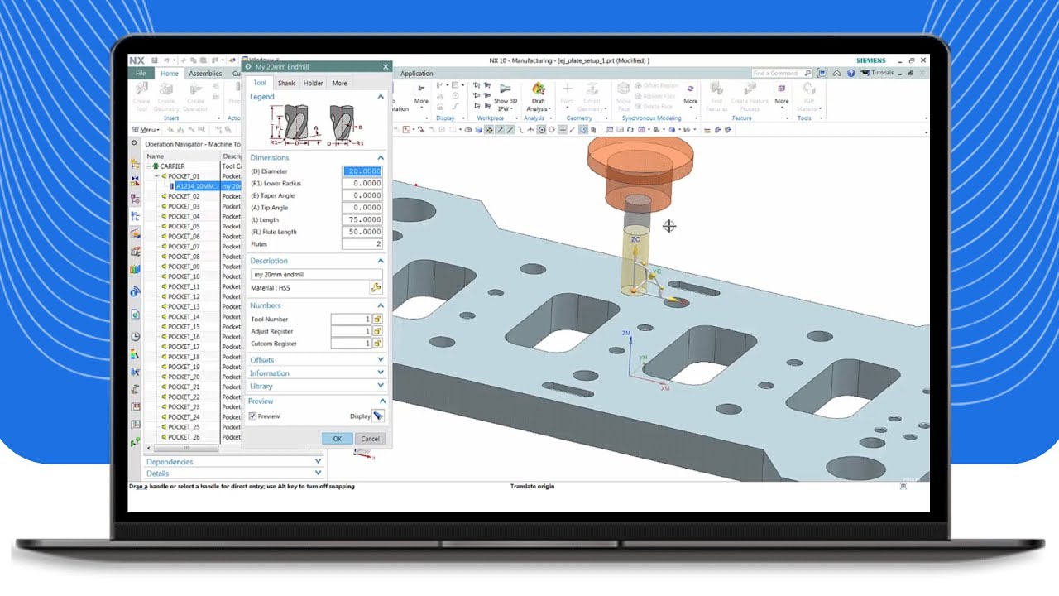The height and width of the screenshot is (596, 1059).
Task: Click the NX save icon
Action: (154, 60)
